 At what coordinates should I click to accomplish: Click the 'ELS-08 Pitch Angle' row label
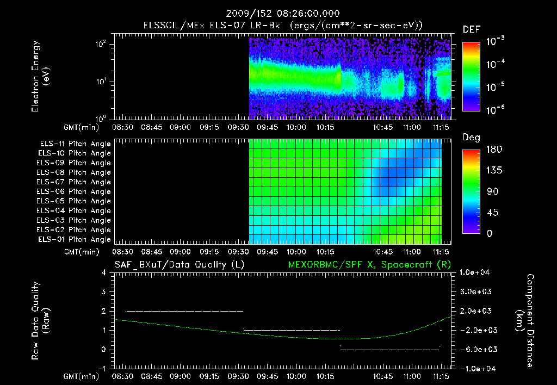73,172
